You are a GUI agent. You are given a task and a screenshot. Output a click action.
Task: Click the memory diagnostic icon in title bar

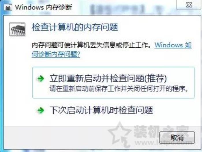8,7
